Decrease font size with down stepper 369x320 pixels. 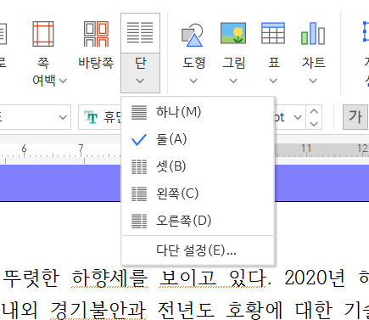pyautogui.click(x=314, y=124)
